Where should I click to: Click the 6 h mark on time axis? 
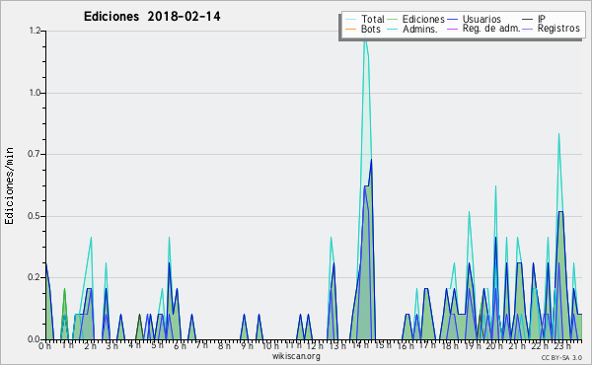[x=180, y=345]
